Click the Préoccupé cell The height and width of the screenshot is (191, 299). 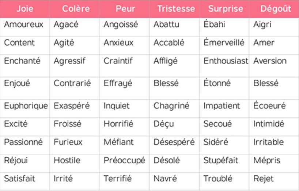click(124, 160)
